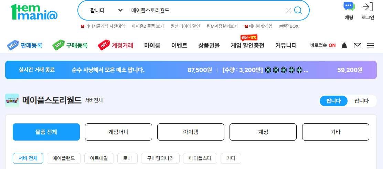
Task: Click the 87,500원 price
Action: pyautogui.click(x=200, y=70)
